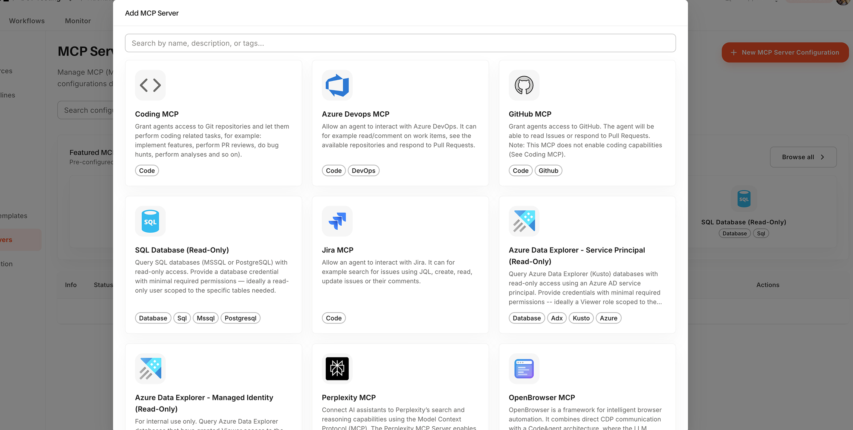The width and height of the screenshot is (853, 430).
Task: Select the Perplexity MCP title
Action: point(349,397)
